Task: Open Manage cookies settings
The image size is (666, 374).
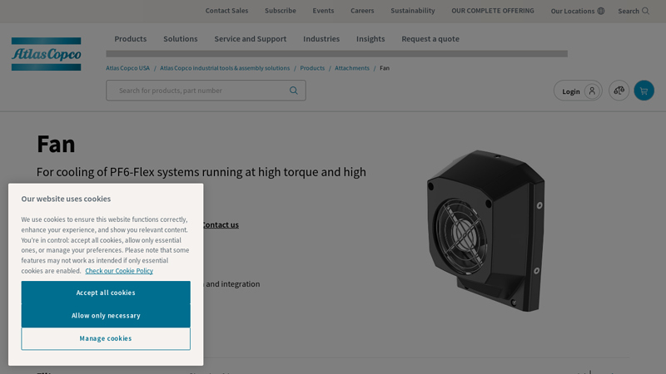Action: click(106, 338)
